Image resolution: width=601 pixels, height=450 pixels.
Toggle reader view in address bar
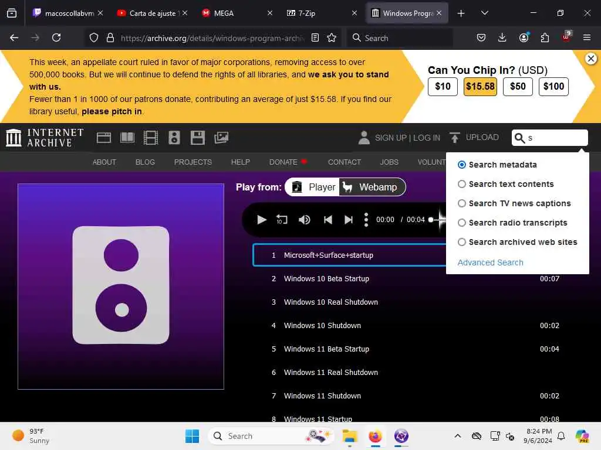[315, 37]
